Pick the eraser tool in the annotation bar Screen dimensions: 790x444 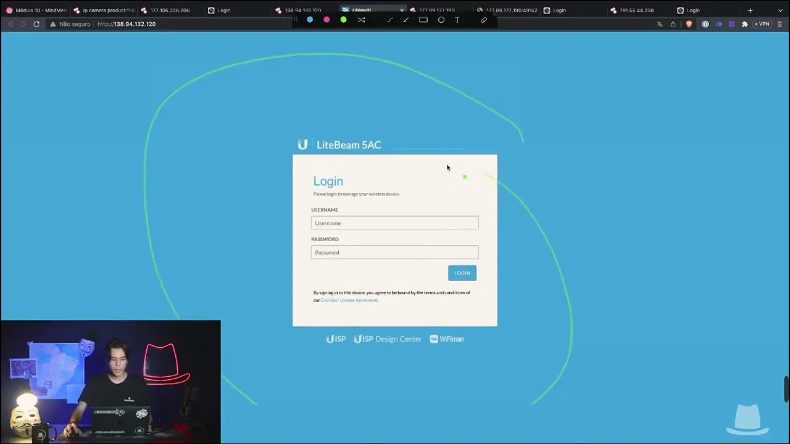(484, 20)
